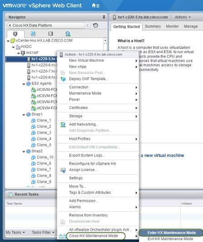Screen dimensions: 203x242
Task: Open Host Profiles submenu
Action: [98, 139]
